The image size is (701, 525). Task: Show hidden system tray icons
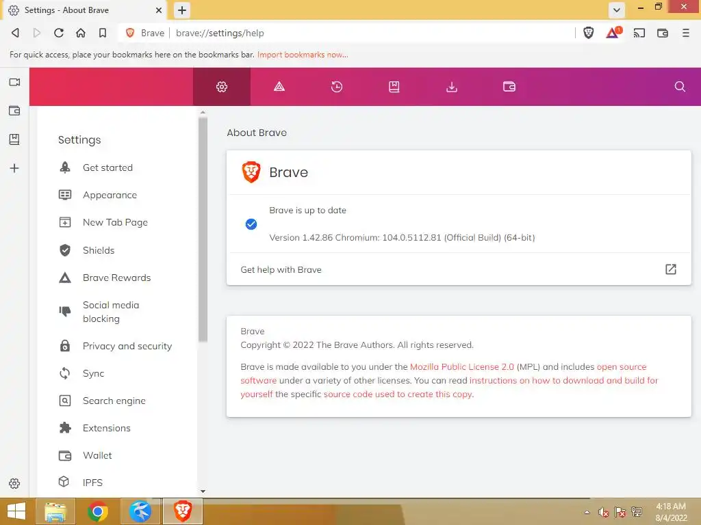(x=587, y=512)
